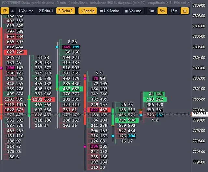Click the 7803.00 price axis label
Viewport: 208px width, 172px height.
coord(199,68)
